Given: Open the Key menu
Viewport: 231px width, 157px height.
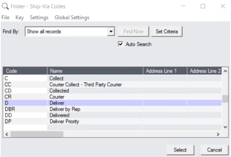Looking at the screenshot, I should [x=20, y=17].
